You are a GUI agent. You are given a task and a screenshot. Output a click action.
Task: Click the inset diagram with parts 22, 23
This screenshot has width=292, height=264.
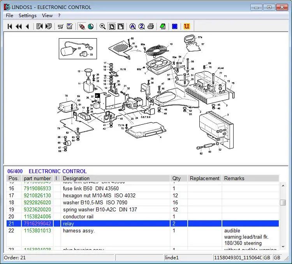(78, 49)
